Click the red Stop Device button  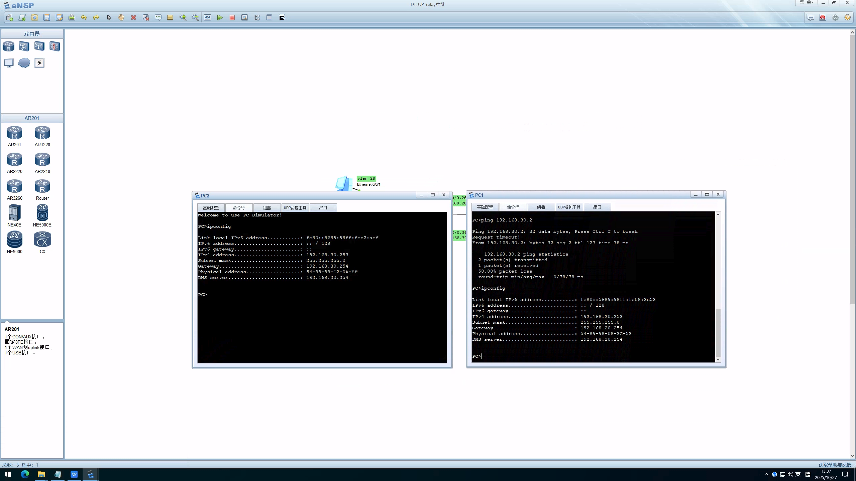tap(232, 18)
